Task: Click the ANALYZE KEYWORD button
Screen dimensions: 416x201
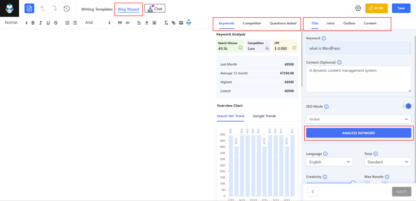Action: pyautogui.click(x=358, y=133)
